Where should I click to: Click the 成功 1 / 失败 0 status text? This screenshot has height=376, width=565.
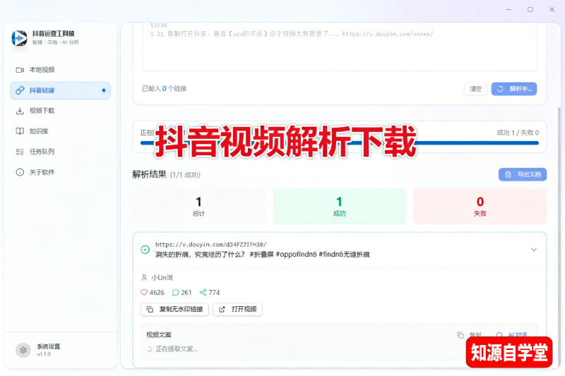(x=518, y=133)
